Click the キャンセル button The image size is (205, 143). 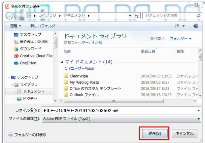[x=184, y=133]
